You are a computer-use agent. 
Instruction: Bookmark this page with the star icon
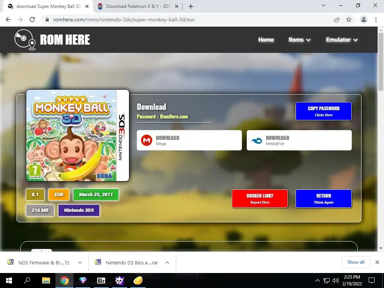tap(349, 19)
